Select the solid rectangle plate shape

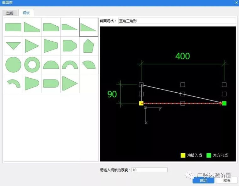(x=13, y=27)
